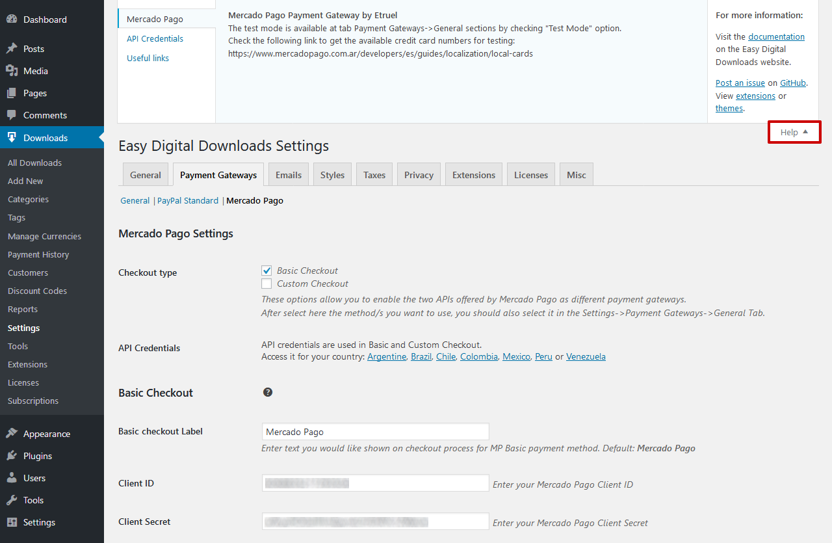Click the Downloads arrow icon
Screen dimensions: 832x543
[12, 138]
